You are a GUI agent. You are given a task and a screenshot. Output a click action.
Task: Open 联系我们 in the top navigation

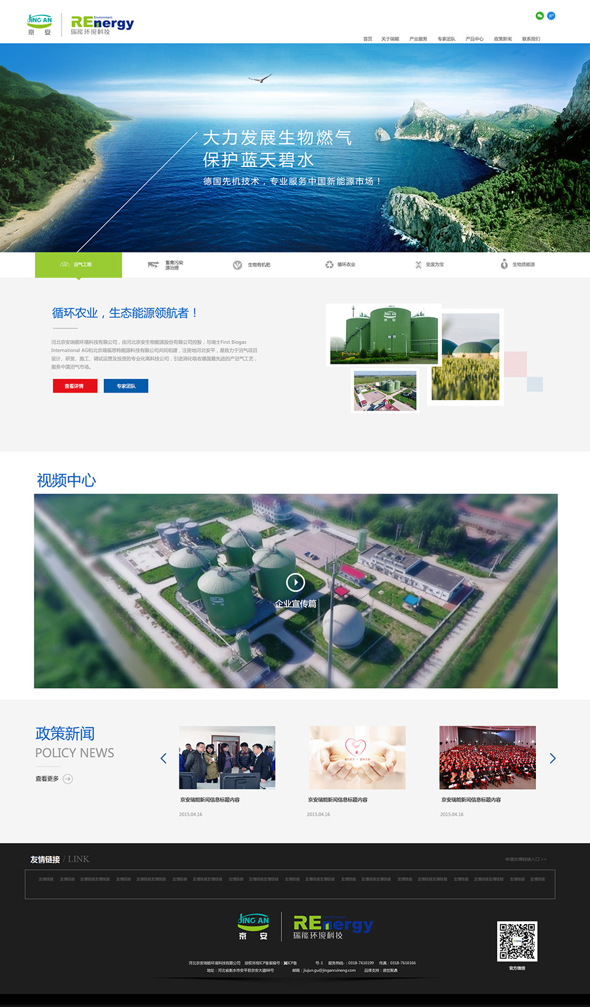pyautogui.click(x=531, y=39)
